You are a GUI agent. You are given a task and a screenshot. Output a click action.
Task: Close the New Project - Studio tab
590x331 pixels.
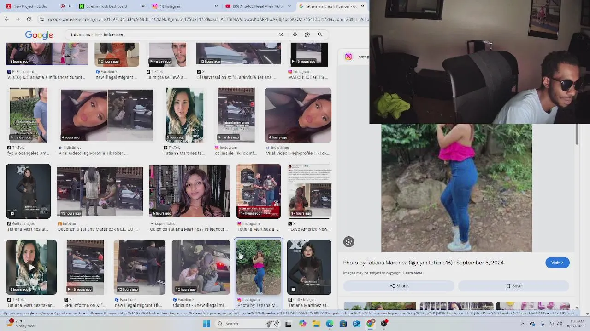[x=70, y=6]
